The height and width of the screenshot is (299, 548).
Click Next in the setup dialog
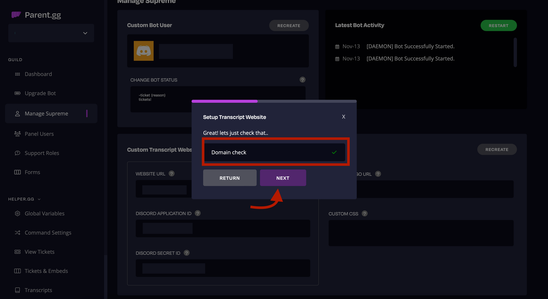tap(283, 178)
